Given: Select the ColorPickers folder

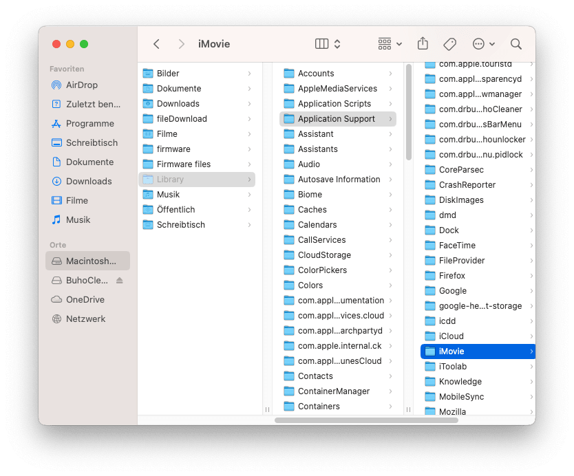Looking at the screenshot, I should 338,270.
